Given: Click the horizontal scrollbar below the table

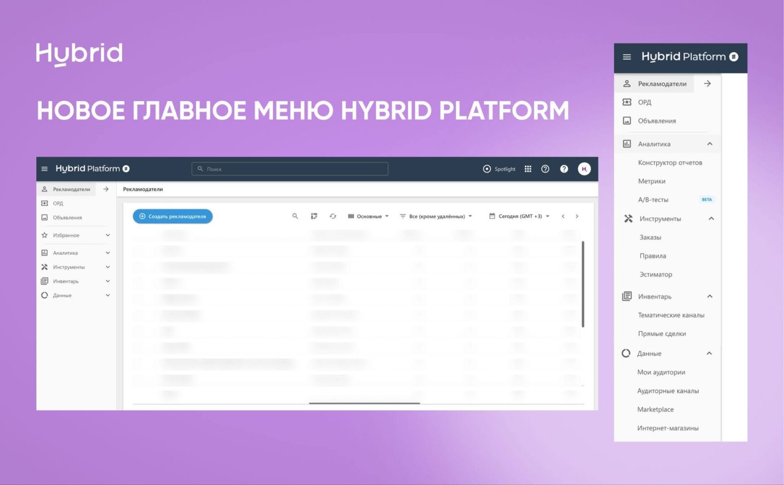Looking at the screenshot, I should pos(364,403).
